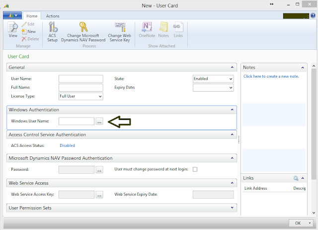Maximize the User Card window
318x230 pixels.
[x=297, y=4]
